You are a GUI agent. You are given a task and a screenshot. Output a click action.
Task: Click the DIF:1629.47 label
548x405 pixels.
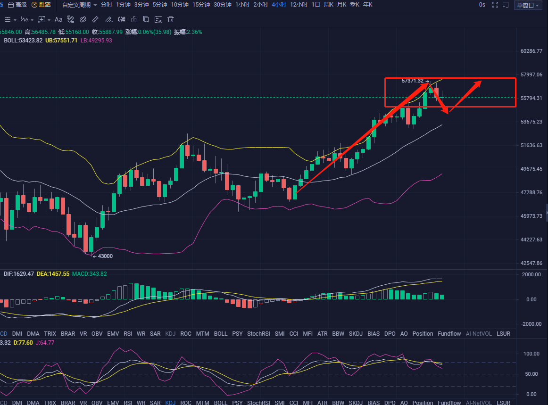tap(18, 274)
